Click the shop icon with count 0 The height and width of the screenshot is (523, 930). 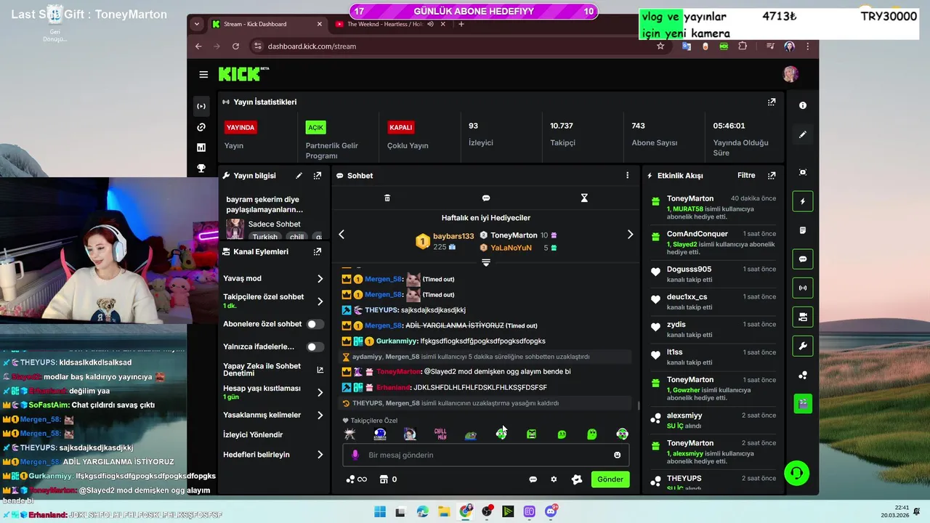[x=388, y=479]
